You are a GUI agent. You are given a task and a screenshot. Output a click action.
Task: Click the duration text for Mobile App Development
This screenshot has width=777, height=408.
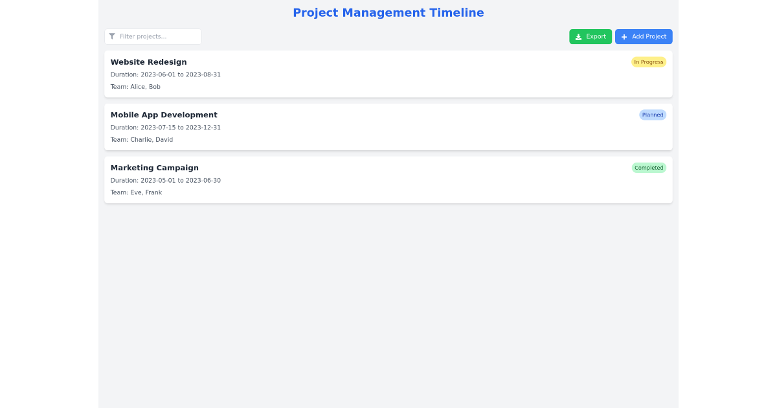pyautogui.click(x=165, y=127)
